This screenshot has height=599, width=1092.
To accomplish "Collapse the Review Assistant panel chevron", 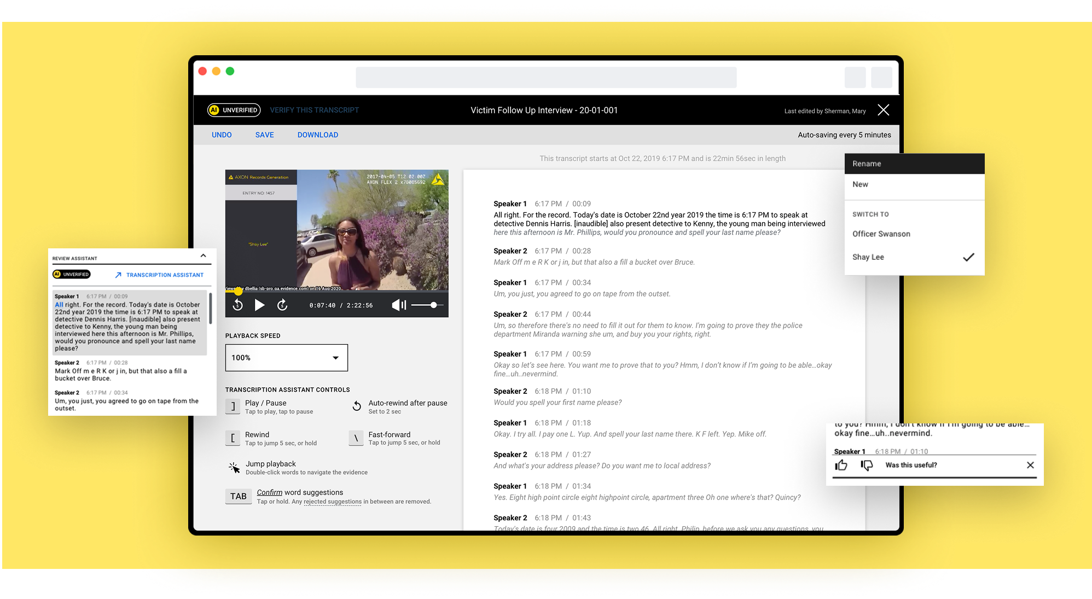I will point(204,256).
